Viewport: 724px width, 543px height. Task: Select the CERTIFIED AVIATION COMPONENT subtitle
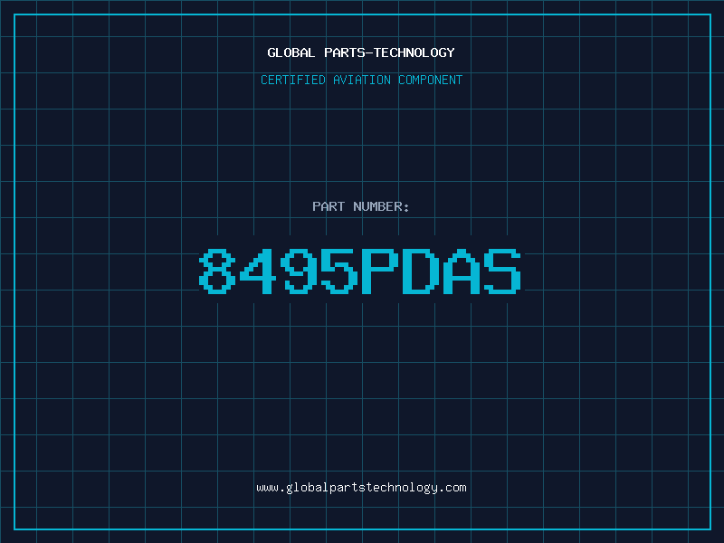(x=361, y=80)
